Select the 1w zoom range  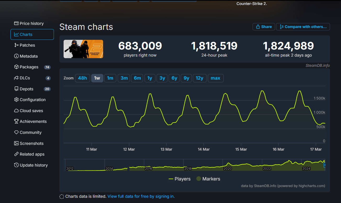coord(97,78)
